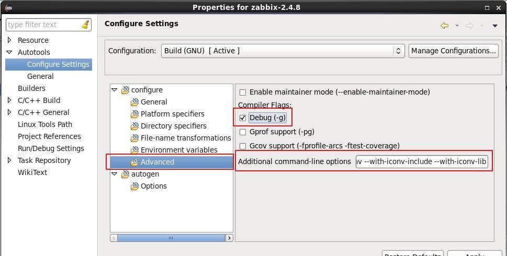This screenshot has height=256, width=507.
Task: Open the view menu dropdown arrow
Action: coord(494,25)
